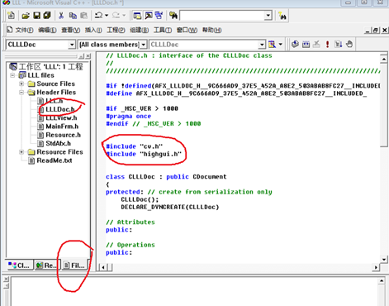This screenshot has height=306, width=389.
Task: Open the Redo history dropdown arrow
Action: [x=124, y=16]
